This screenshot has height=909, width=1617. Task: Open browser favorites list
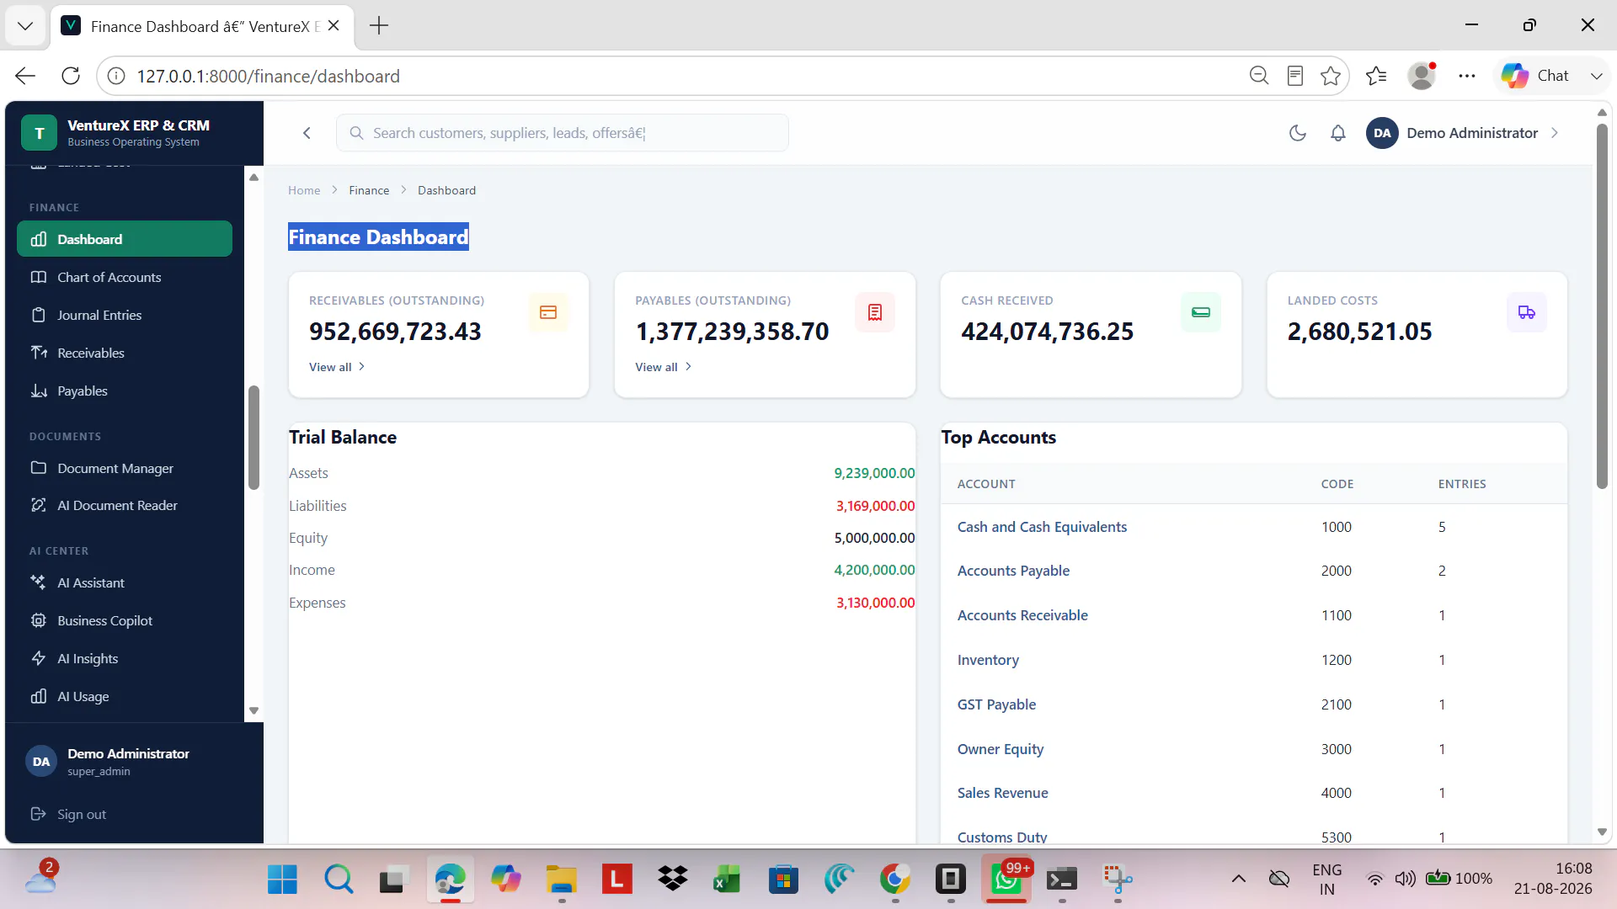1377,76
